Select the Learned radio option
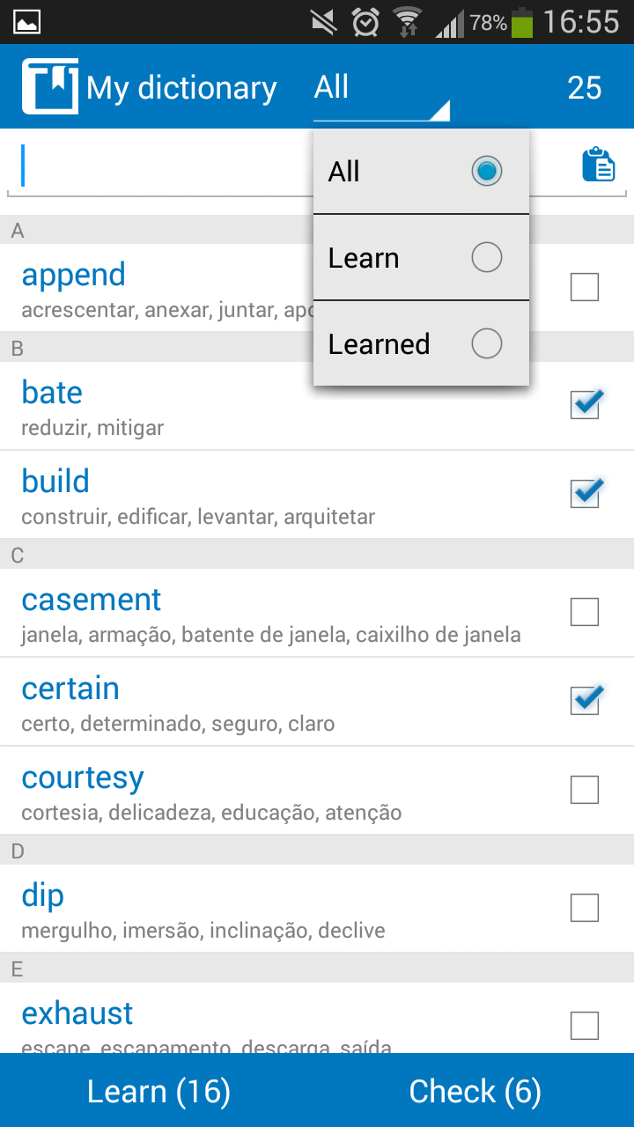 coord(486,343)
